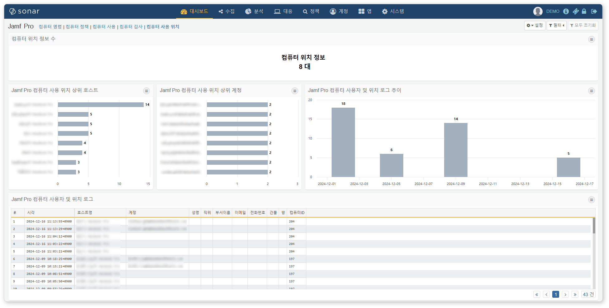
Task: Click the trend bar labeled 18
Action: click(x=343, y=142)
